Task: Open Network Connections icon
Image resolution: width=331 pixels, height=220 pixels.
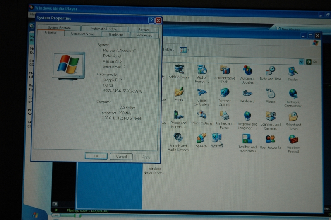Action: [293, 98]
